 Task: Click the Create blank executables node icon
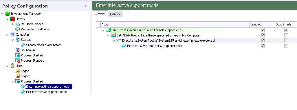tap(23, 45)
